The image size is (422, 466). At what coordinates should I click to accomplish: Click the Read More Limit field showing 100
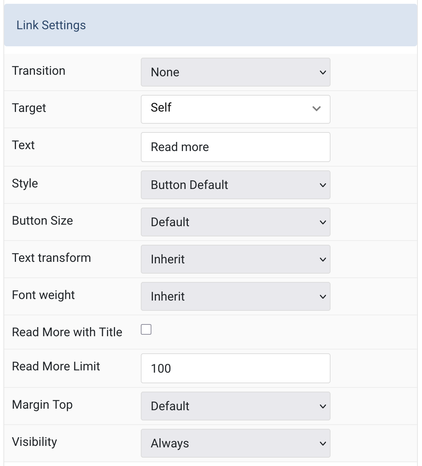pyautogui.click(x=235, y=368)
